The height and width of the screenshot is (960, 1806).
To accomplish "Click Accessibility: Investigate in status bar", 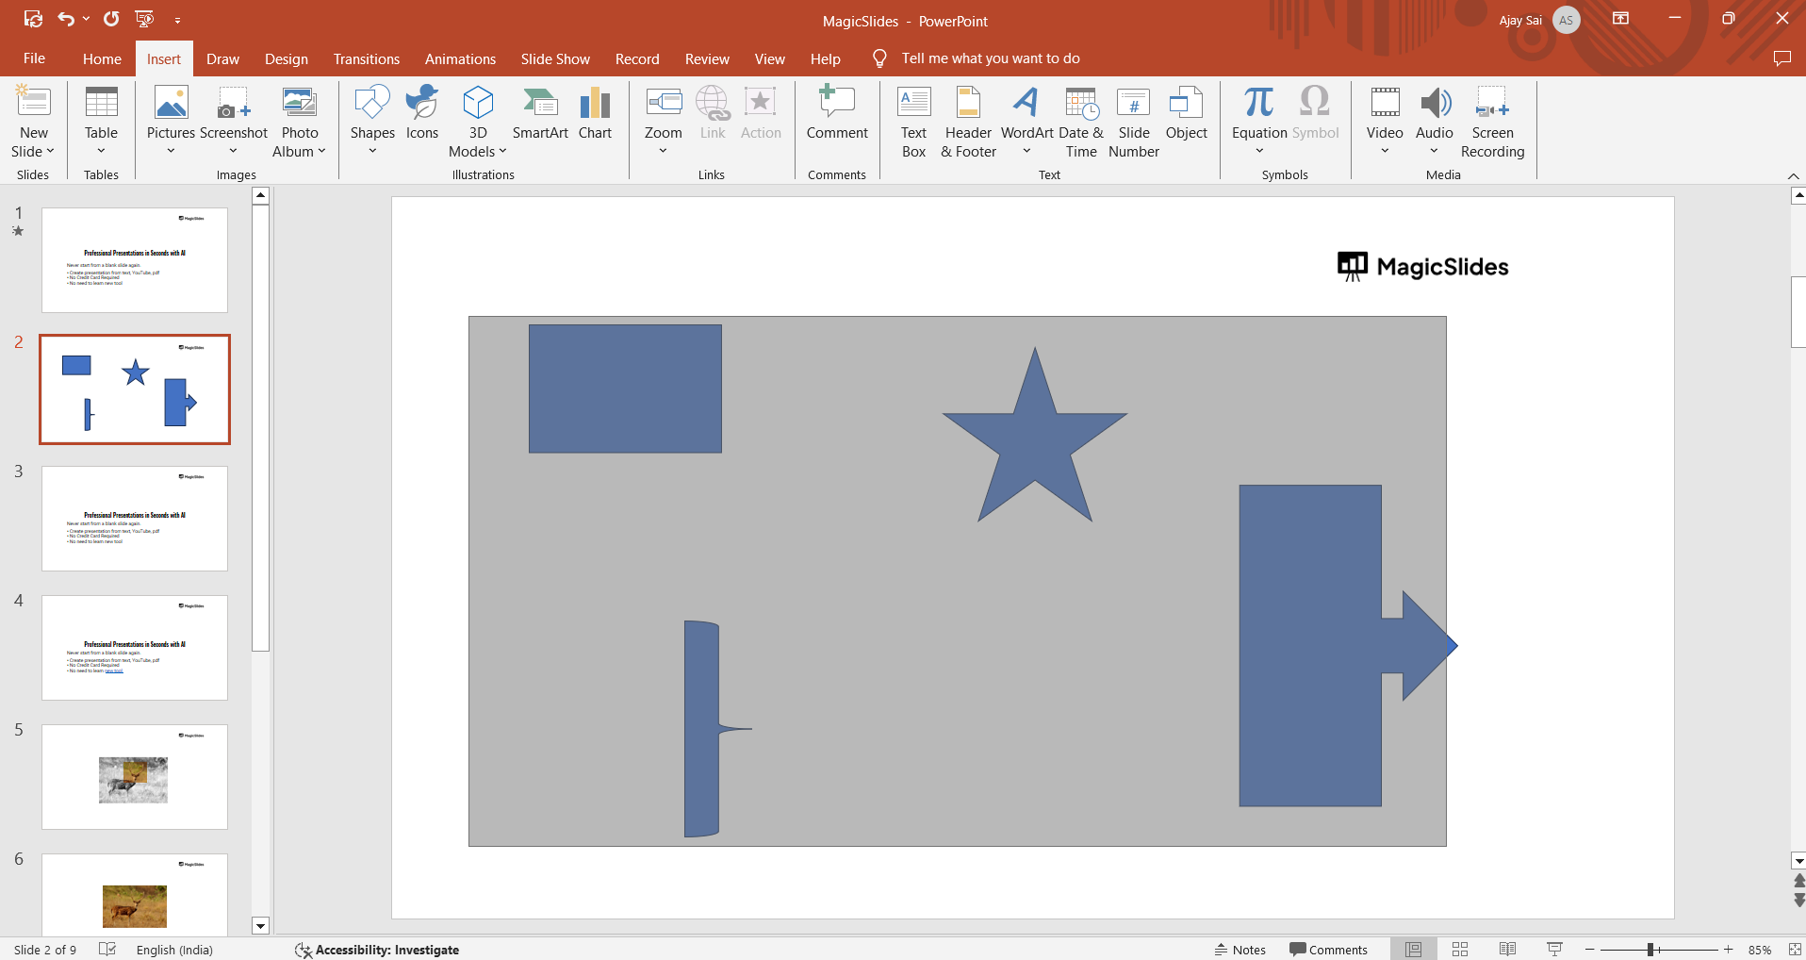I will [377, 950].
